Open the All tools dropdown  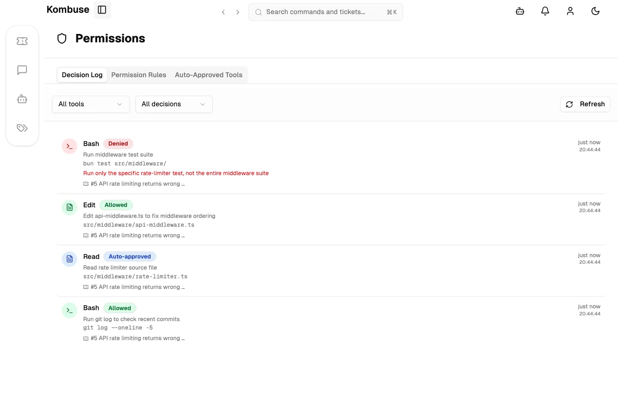pos(90,104)
